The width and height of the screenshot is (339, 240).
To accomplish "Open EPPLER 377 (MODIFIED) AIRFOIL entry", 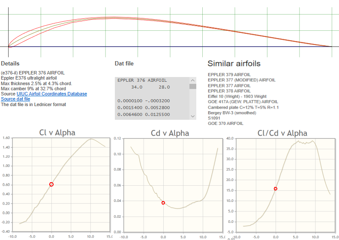I will (x=241, y=80).
